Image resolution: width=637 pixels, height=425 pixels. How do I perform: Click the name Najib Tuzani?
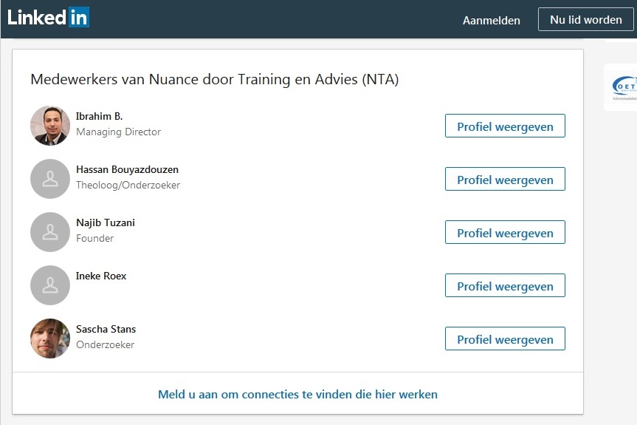tap(106, 223)
